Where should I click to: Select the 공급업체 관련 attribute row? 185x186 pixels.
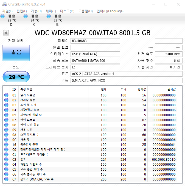(x=90, y=145)
